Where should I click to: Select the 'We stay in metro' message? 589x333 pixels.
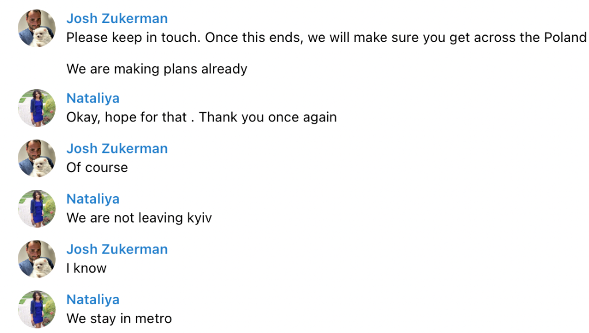coord(119,319)
